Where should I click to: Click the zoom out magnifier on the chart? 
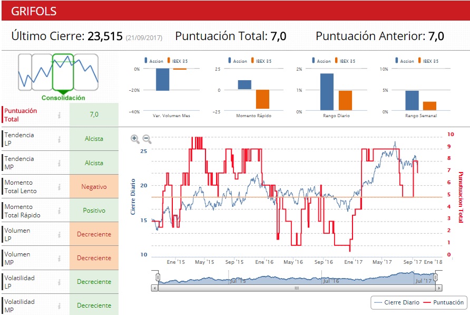pos(146,139)
